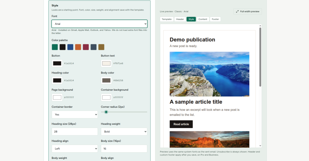
Task: Adjust the Corner radius slider handle
Action: tap(106, 112)
